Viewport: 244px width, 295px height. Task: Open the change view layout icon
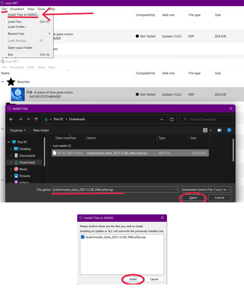tap(205, 130)
